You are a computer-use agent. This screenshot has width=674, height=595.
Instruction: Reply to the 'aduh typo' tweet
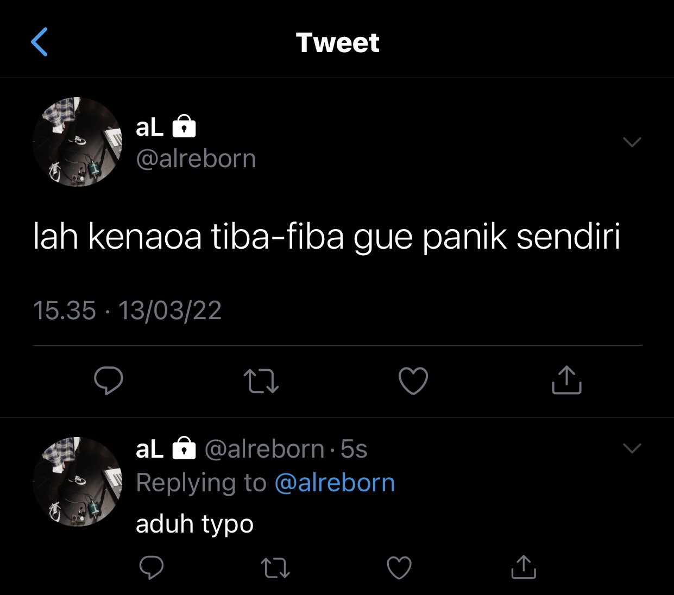point(152,567)
